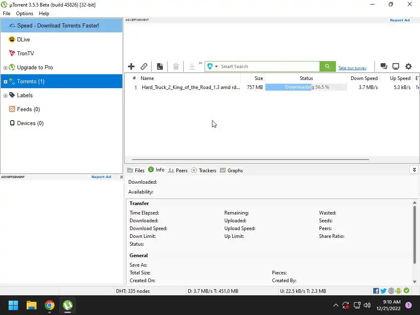This screenshot has width=420, height=315.
Task: Click the Facebook icon in status bar
Action: 376,291
